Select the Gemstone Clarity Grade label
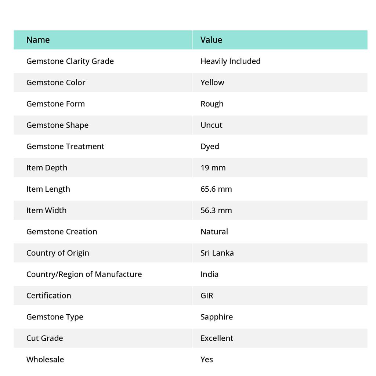 (70, 61)
